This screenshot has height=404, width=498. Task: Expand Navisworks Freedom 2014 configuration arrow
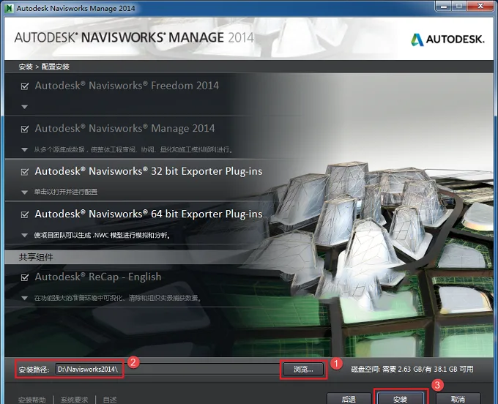pyautogui.click(x=24, y=107)
